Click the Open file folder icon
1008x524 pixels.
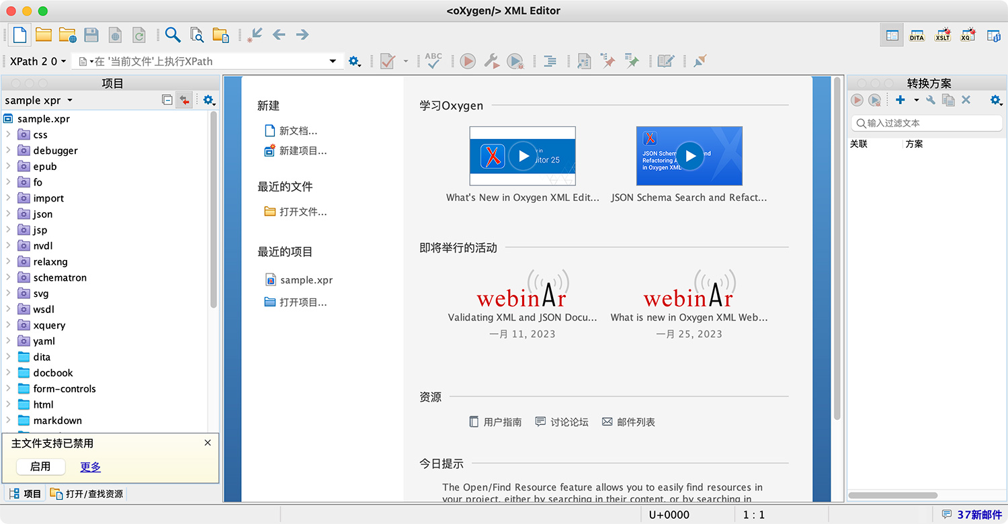[44, 34]
